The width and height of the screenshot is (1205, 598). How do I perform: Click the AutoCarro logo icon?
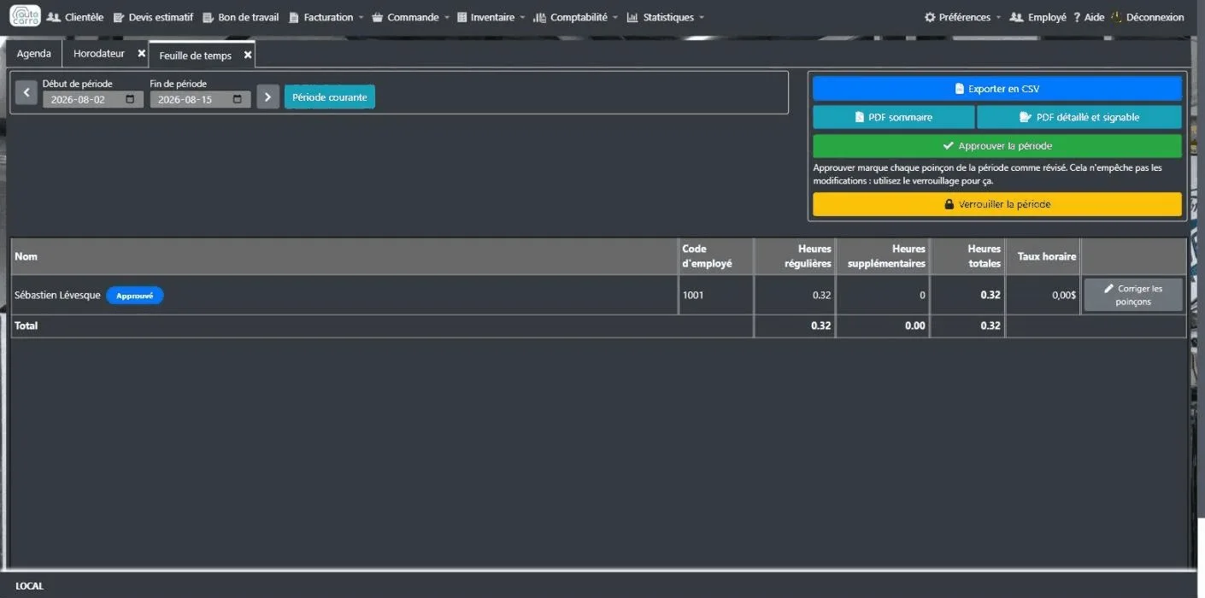25,15
